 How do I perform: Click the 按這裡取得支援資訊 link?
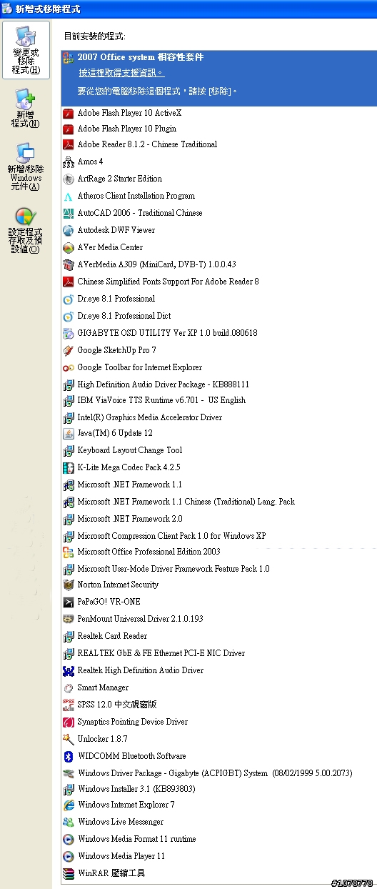[x=121, y=73]
